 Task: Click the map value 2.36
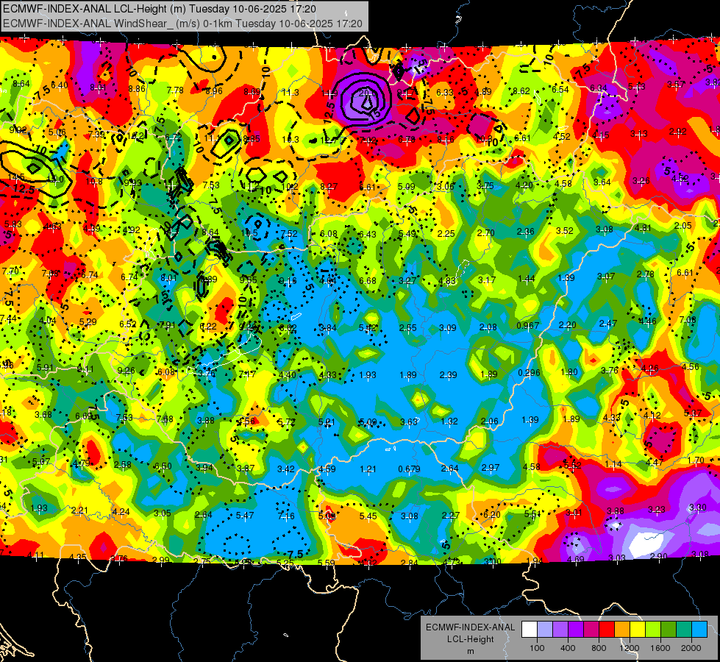(525, 232)
